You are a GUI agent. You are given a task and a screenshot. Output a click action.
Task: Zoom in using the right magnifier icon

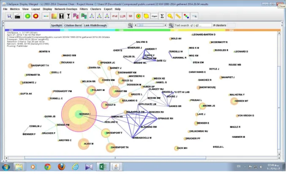(x=171, y=25)
